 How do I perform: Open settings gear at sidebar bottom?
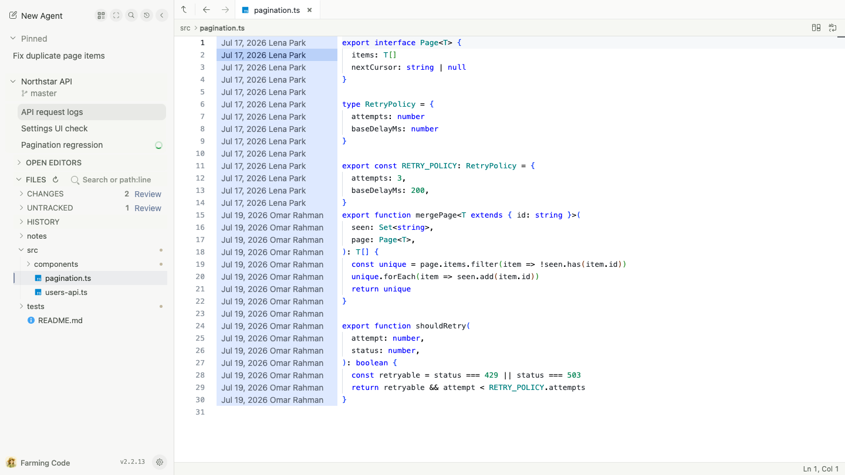pyautogui.click(x=159, y=462)
